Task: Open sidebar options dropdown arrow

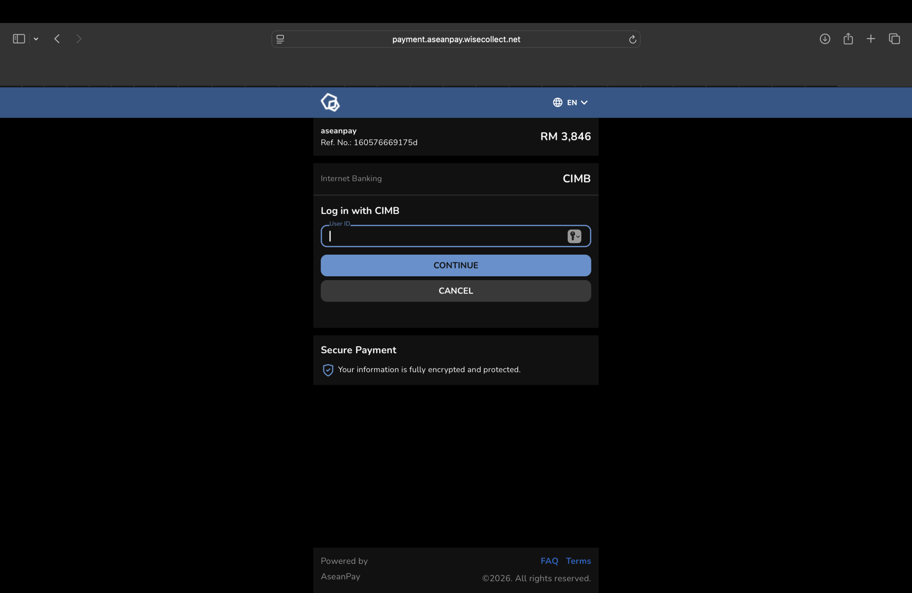Action: pos(36,39)
